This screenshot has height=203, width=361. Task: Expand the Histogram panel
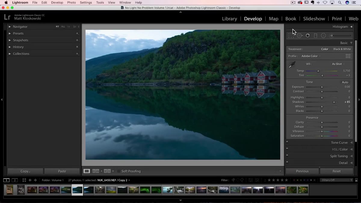[x=351, y=27]
